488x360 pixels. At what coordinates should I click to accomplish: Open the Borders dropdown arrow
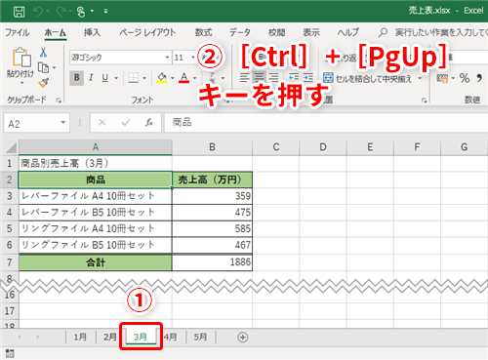coord(144,78)
